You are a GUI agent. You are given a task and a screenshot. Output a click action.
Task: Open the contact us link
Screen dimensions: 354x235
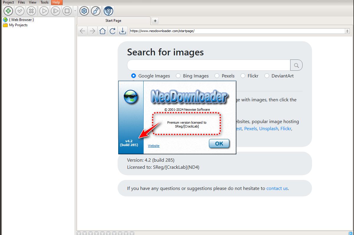[277, 188]
